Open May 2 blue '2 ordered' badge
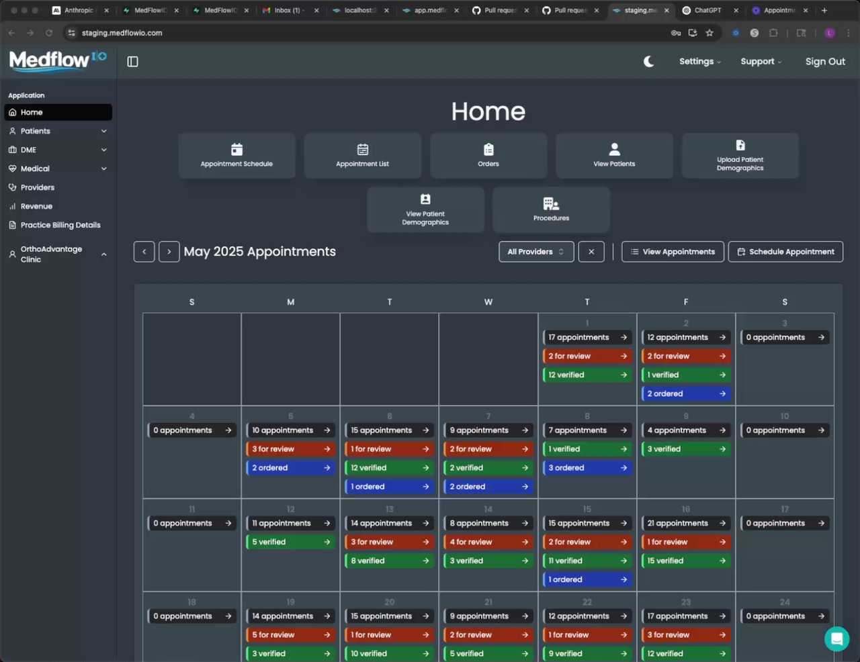 [x=685, y=394]
